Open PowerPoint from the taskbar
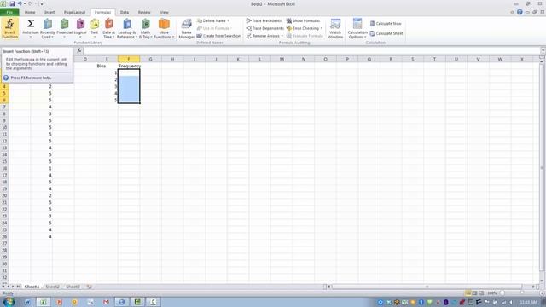Image resolution: width=546 pixels, height=307 pixels. click(59, 302)
